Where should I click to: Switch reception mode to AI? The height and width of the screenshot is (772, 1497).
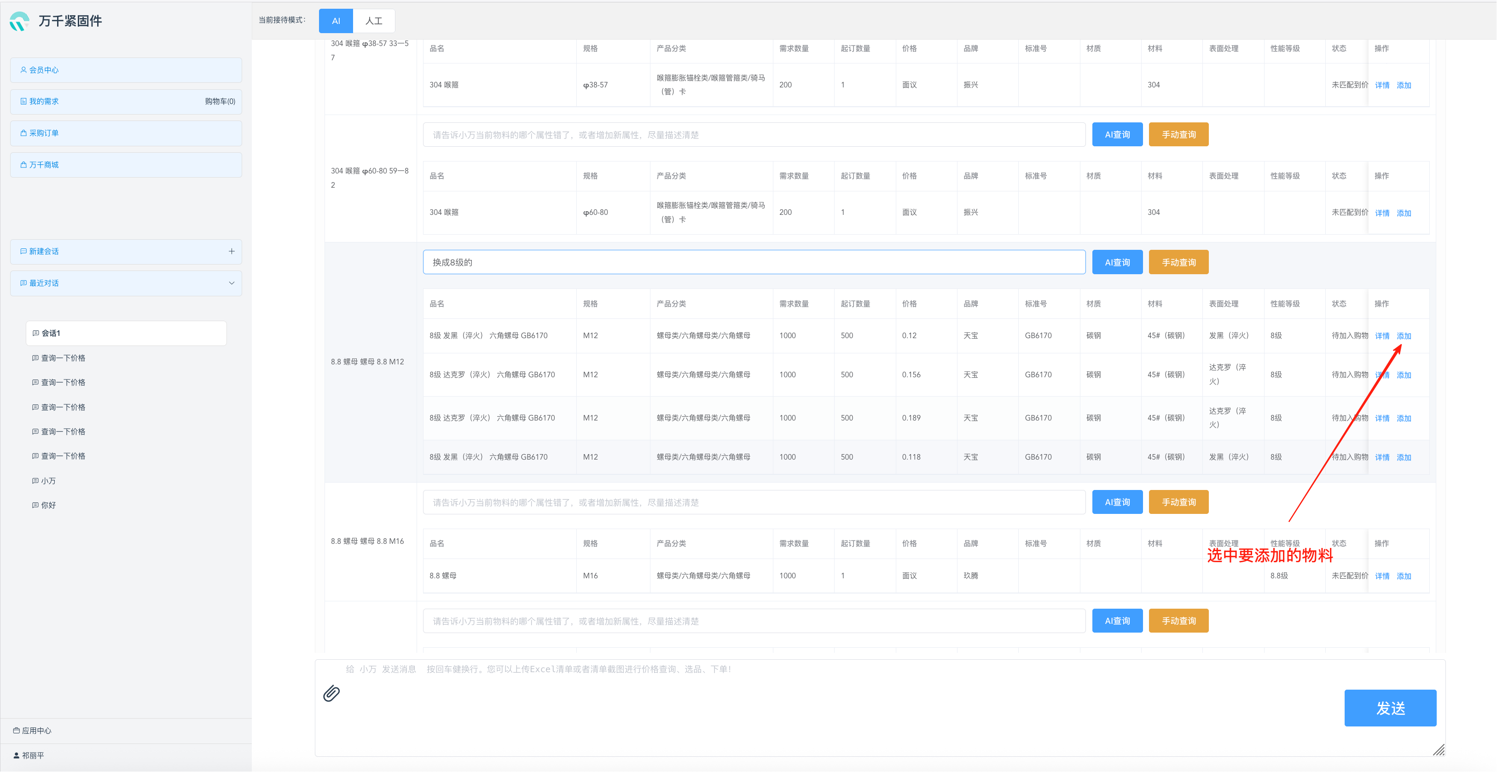point(335,21)
